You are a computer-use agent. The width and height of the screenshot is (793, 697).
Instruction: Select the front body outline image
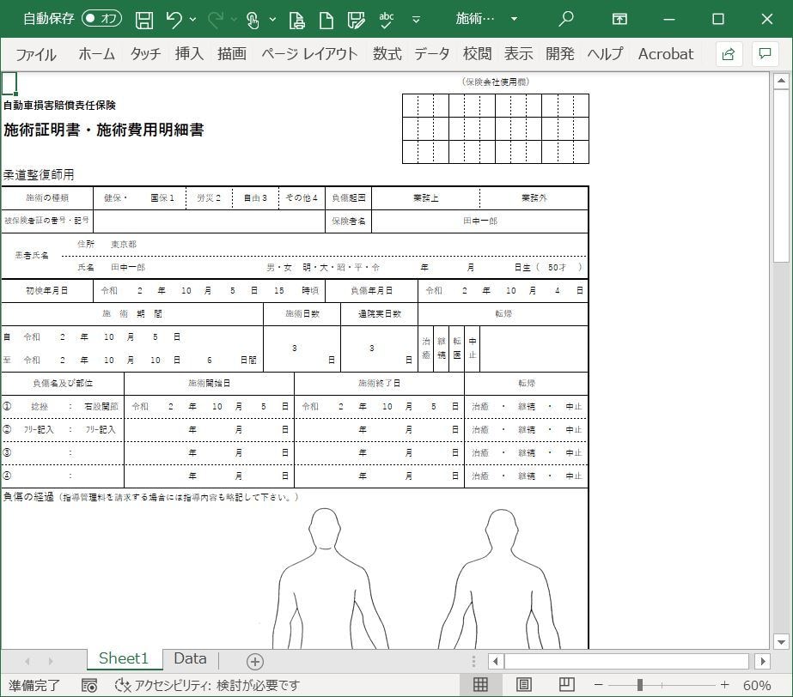329,579
